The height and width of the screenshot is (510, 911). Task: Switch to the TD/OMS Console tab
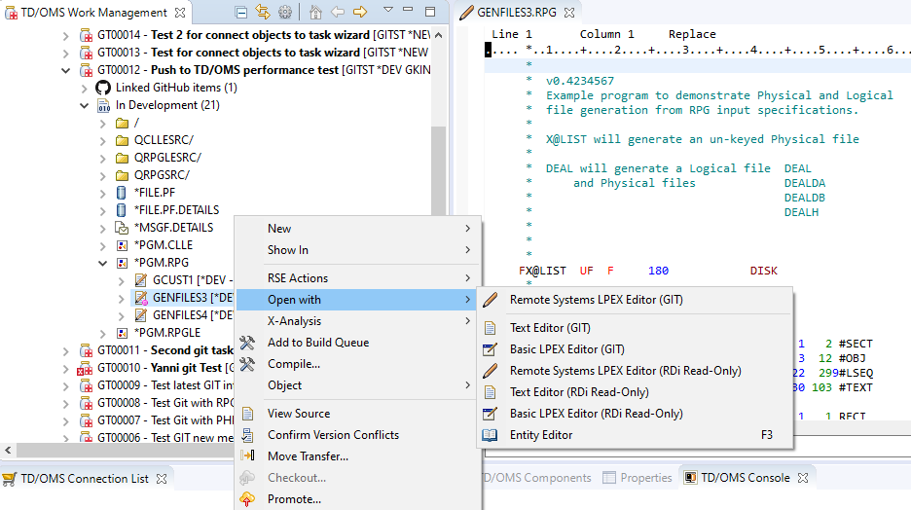745,478
